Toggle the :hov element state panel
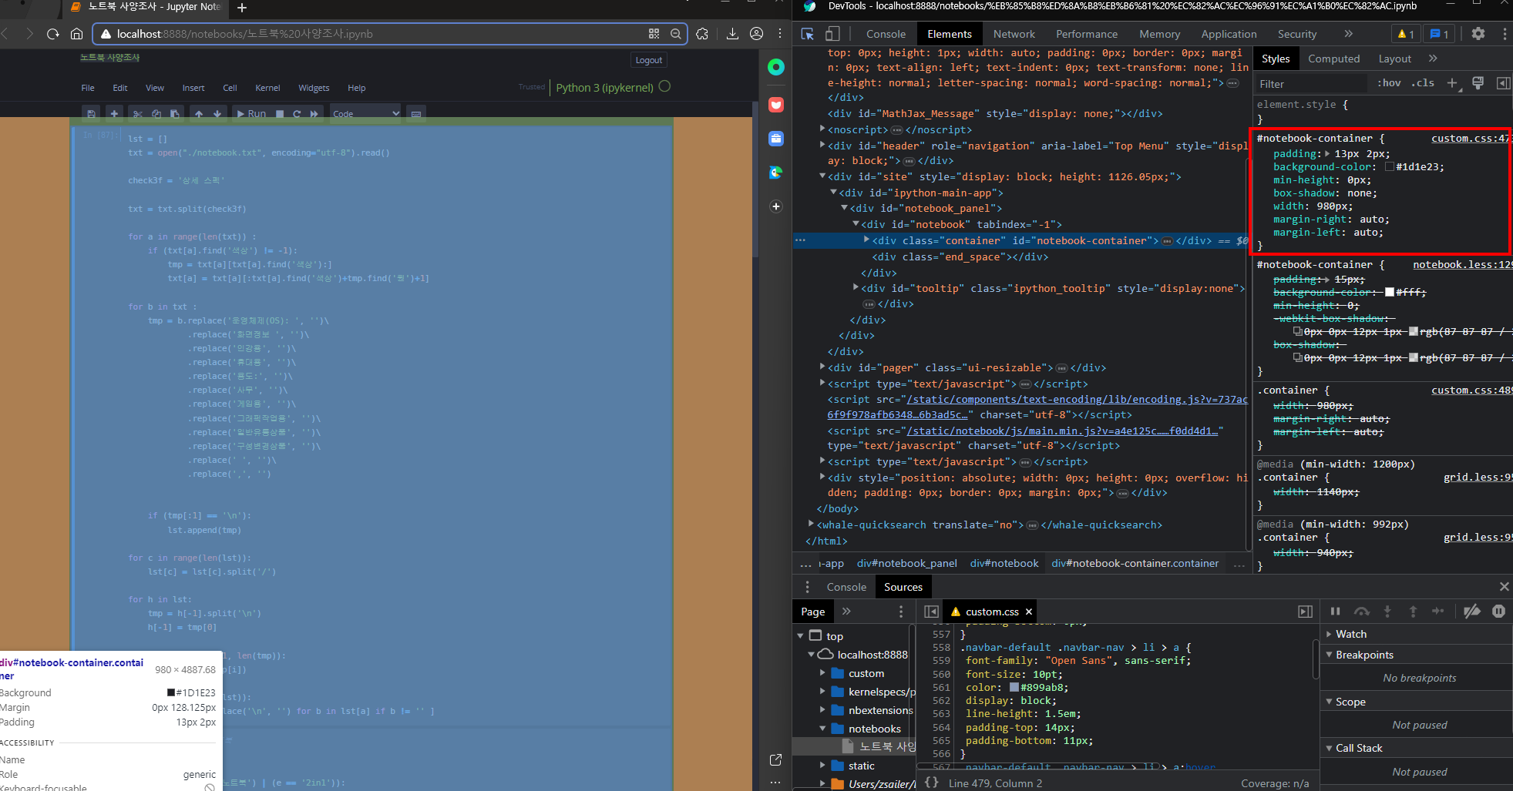 tap(1389, 83)
